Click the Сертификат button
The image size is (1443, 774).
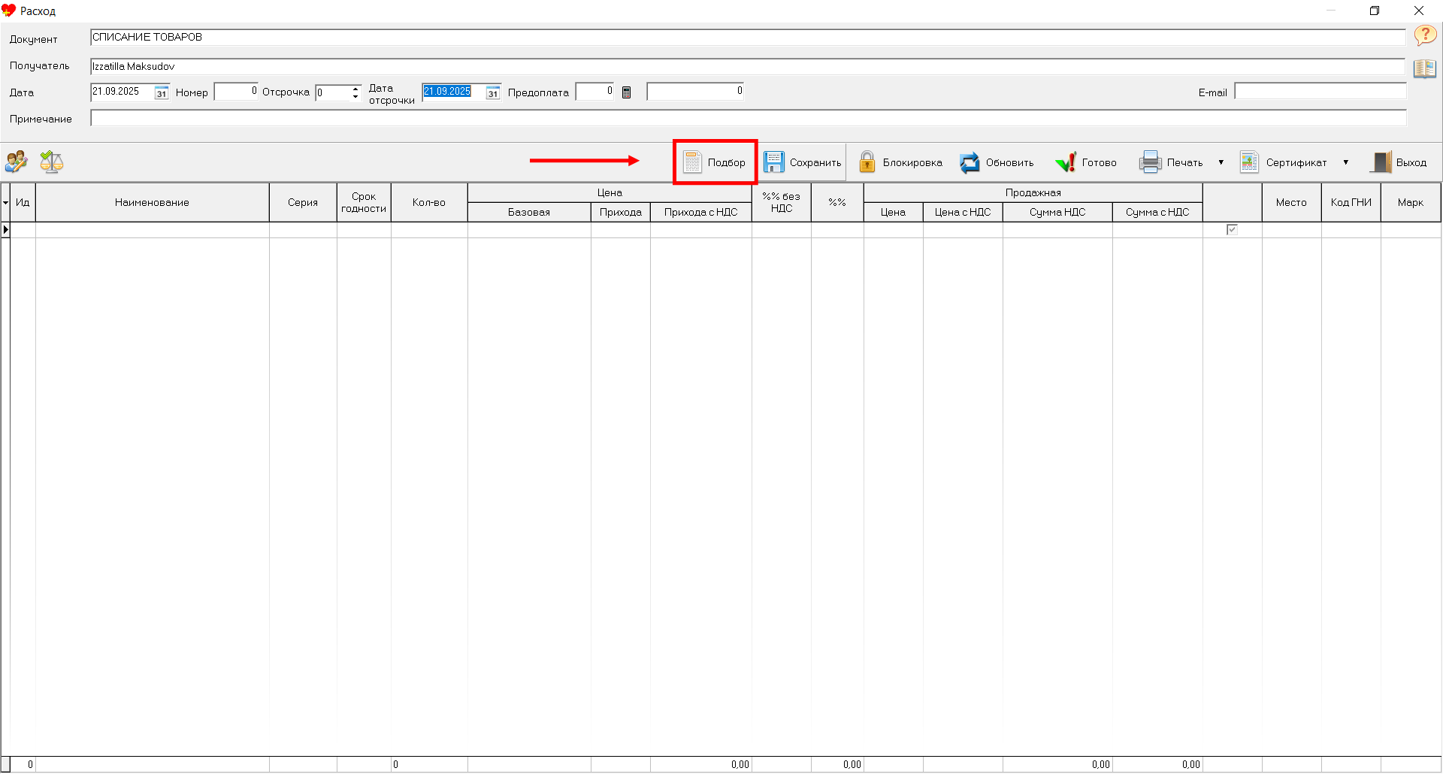click(1284, 162)
